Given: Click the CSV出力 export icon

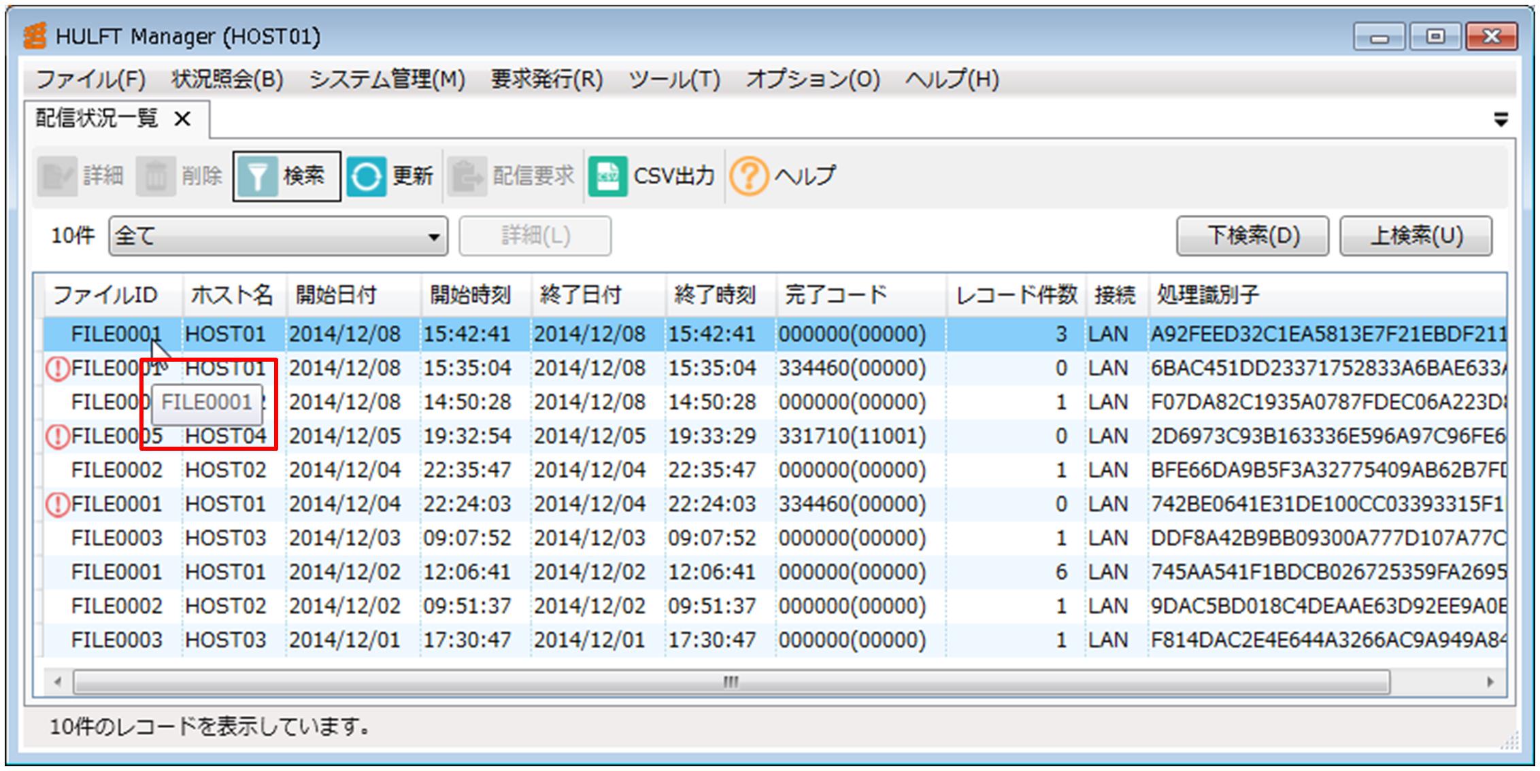Looking at the screenshot, I should [x=607, y=177].
